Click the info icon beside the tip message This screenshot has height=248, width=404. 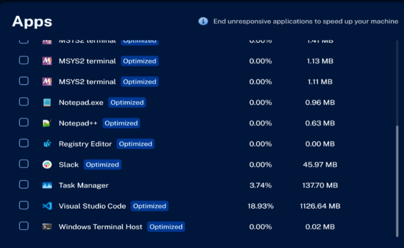[203, 21]
